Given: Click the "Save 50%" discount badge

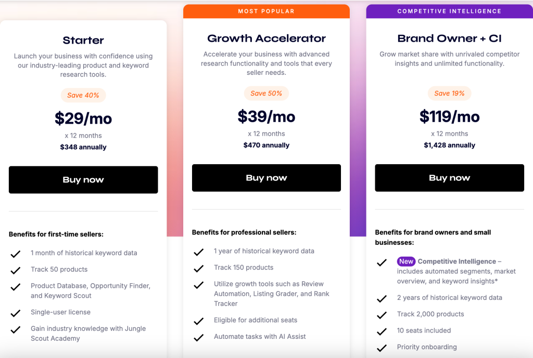Looking at the screenshot, I should (x=266, y=94).
